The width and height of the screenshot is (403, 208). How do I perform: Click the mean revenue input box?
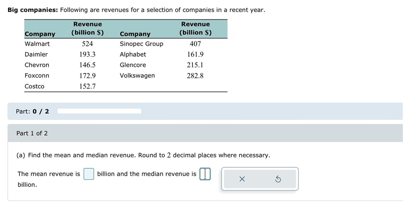pos(89,174)
